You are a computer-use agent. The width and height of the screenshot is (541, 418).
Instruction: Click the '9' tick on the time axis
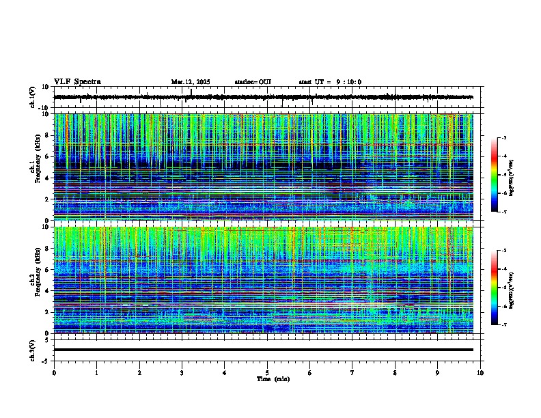[437, 373]
